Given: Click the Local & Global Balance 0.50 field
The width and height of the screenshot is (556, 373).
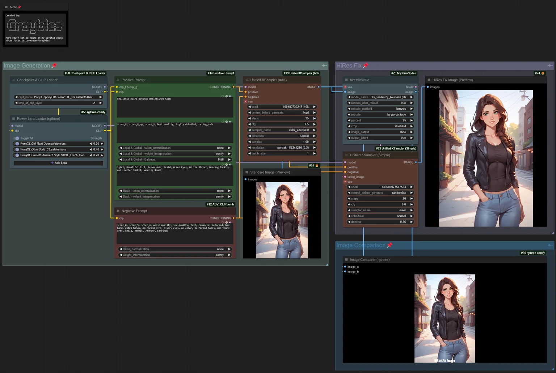Looking at the screenshot, I should (175, 160).
